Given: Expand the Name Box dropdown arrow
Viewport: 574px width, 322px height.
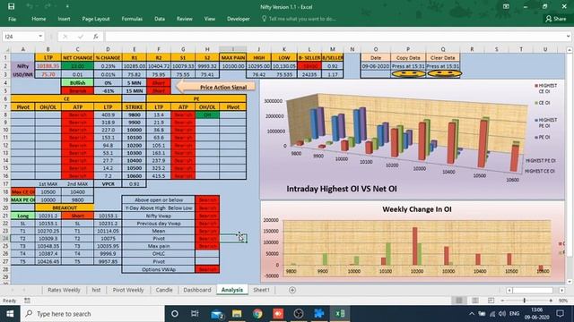Looking at the screenshot, I should click(x=40, y=36).
